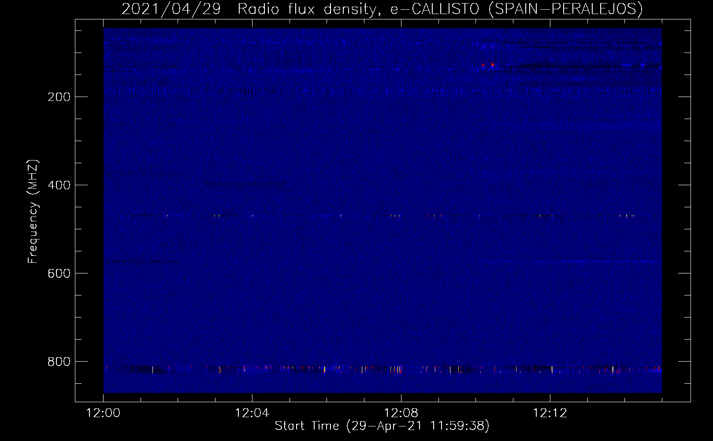Image resolution: width=713 pixels, height=441 pixels.
Task: Click the '12:08' time tick label
Action: tap(401, 413)
